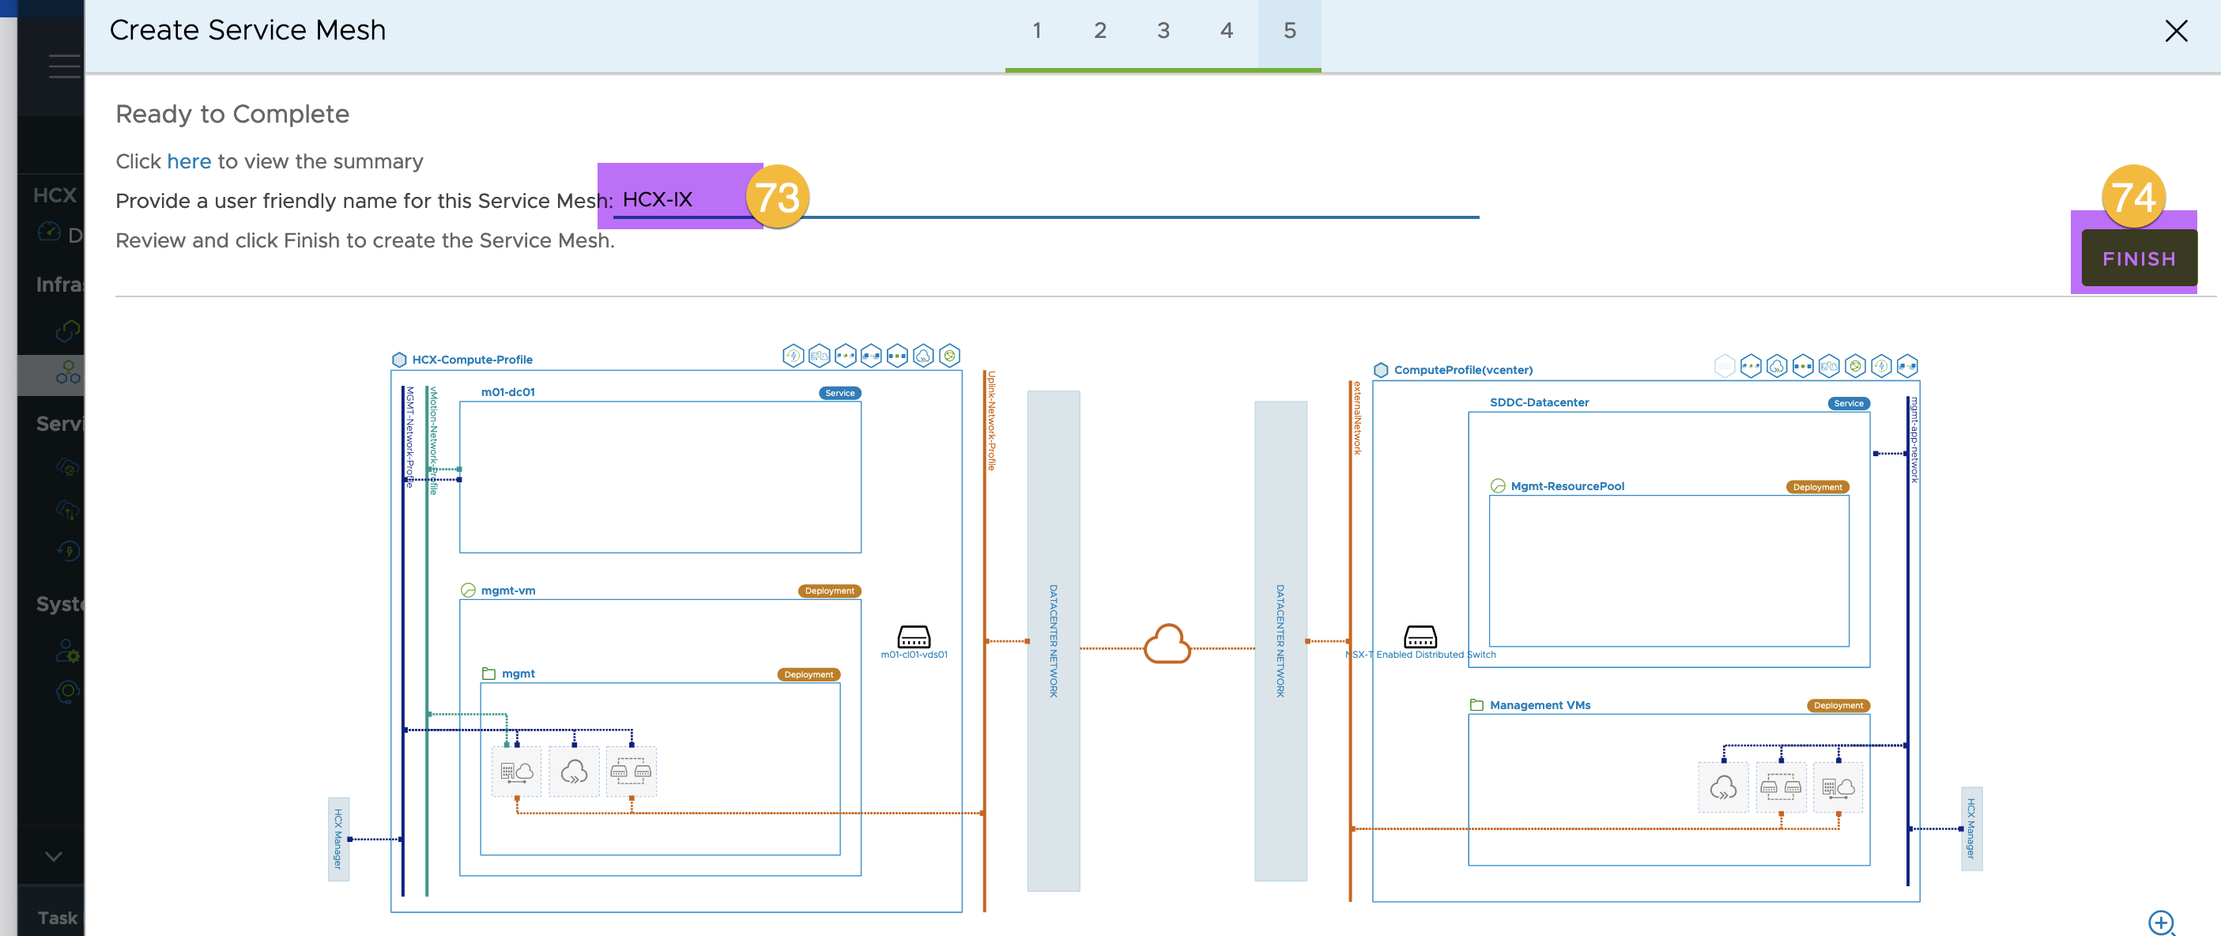Click the Mgmt-ResourcePool label
2221x936 pixels.
point(1567,486)
